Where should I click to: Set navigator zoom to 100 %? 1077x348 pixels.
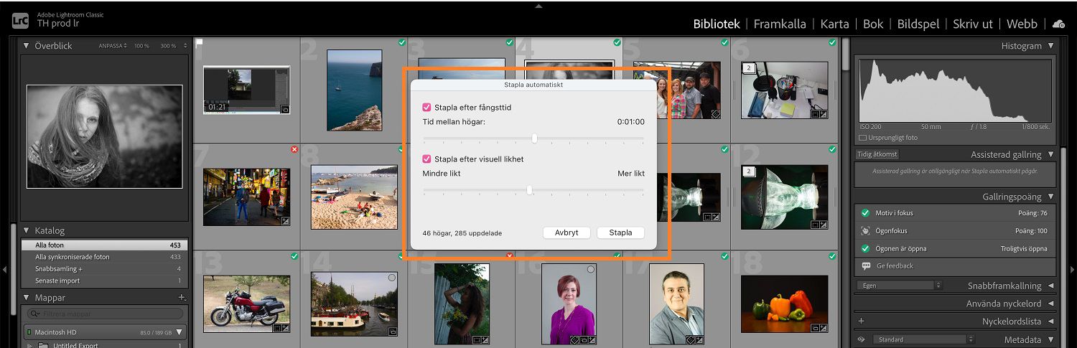141,46
